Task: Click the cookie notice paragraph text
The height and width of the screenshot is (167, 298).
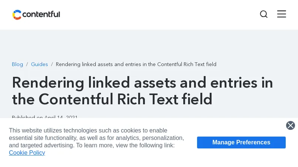Action: [x=96, y=138]
